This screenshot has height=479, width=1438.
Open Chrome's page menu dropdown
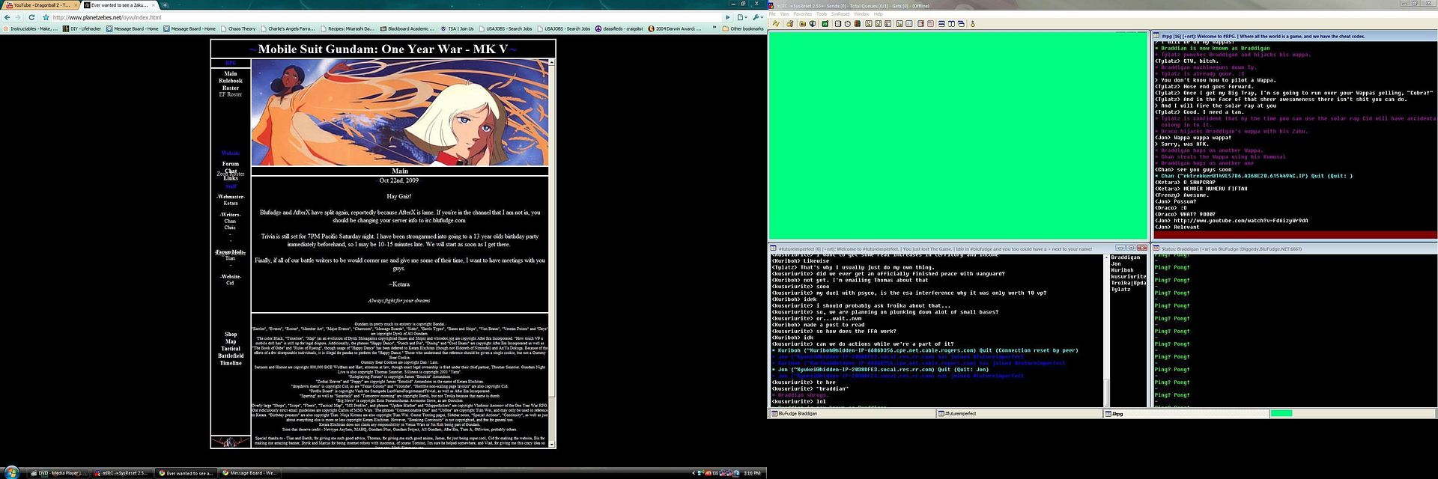[742, 17]
